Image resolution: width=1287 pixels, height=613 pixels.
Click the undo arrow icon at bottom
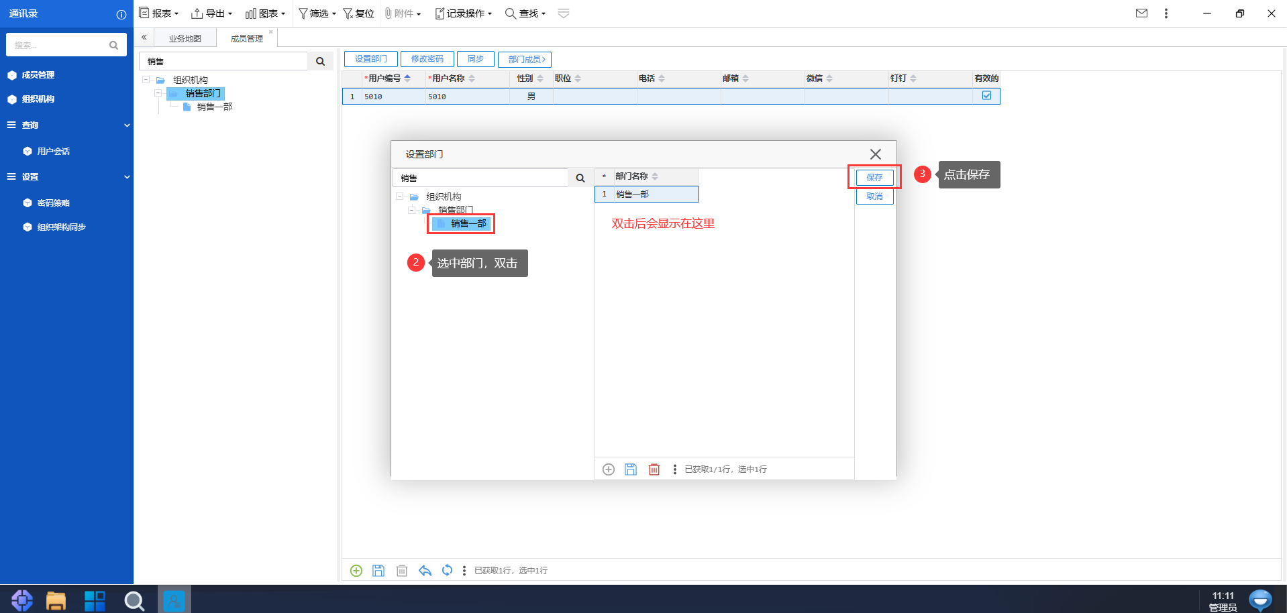point(425,571)
